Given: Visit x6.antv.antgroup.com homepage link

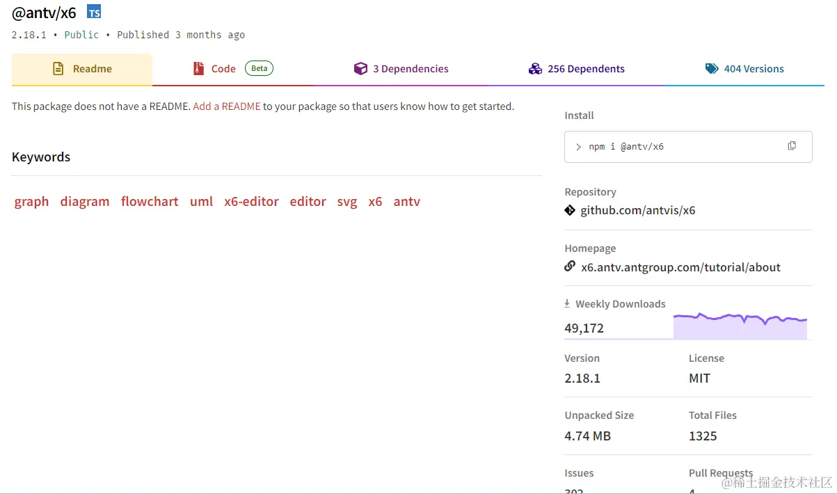Looking at the screenshot, I should click(x=681, y=267).
